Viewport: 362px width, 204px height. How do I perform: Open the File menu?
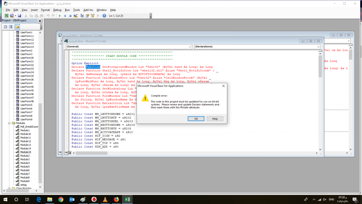(8, 10)
